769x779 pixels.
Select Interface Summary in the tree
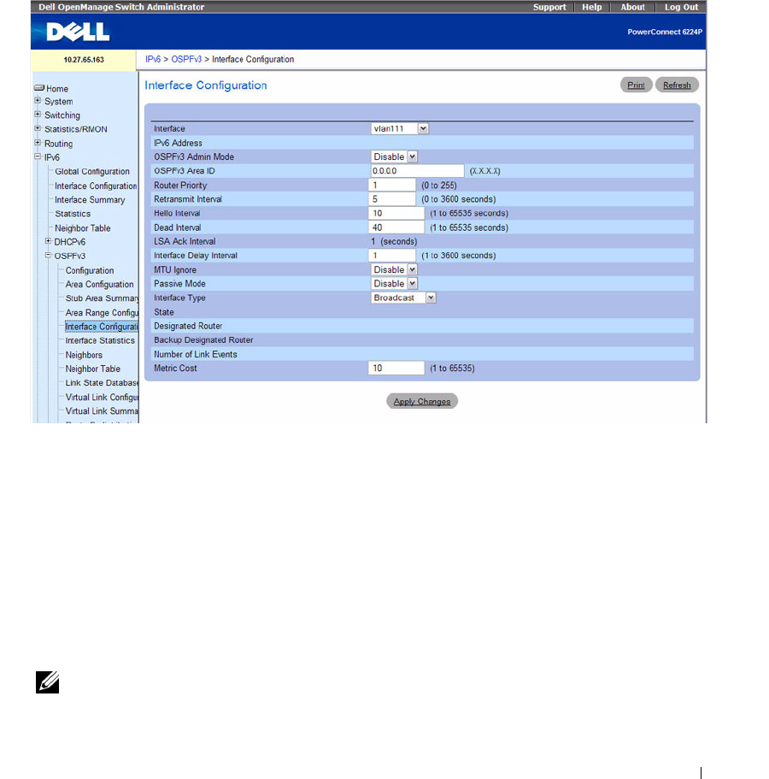pos(90,200)
